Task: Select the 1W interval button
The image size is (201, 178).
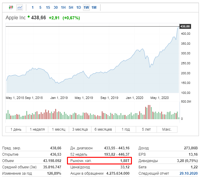Action: (86, 8)
